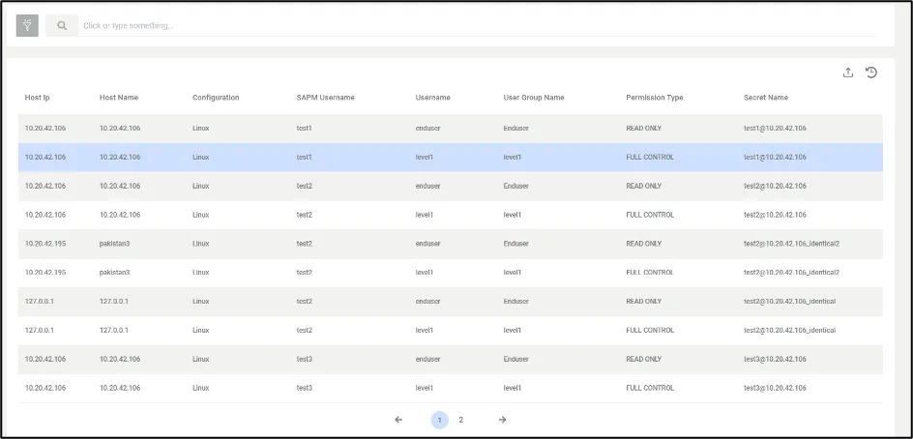
Task: Click the history clock icon above the table
Action: coord(871,73)
